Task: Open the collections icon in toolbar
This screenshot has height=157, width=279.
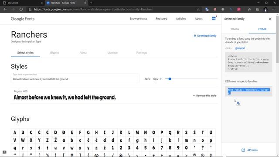Action: coord(258,9)
